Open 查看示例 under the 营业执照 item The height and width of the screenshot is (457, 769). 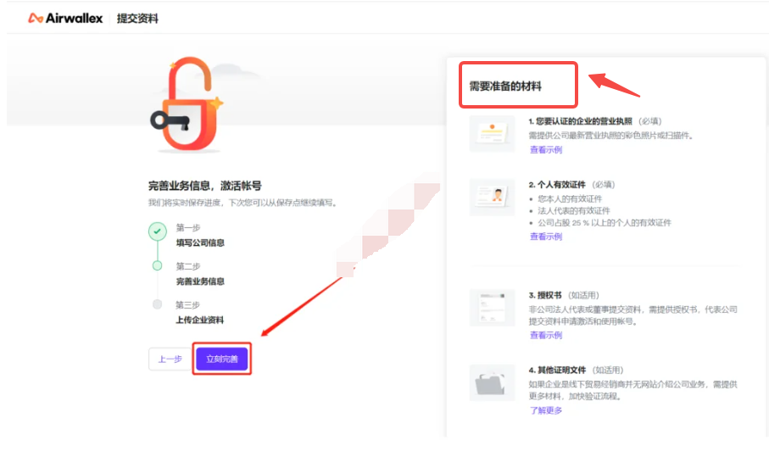(x=545, y=150)
